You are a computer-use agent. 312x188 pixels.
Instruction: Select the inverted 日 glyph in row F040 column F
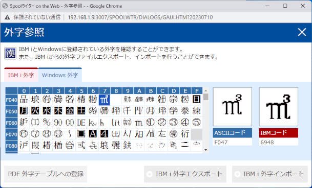click(x=197, y=100)
